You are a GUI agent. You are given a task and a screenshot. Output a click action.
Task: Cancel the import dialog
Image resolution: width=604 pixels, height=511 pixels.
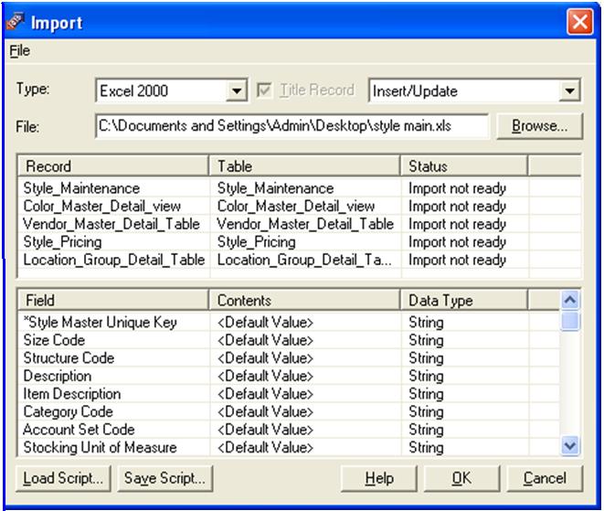click(x=545, y=478)
